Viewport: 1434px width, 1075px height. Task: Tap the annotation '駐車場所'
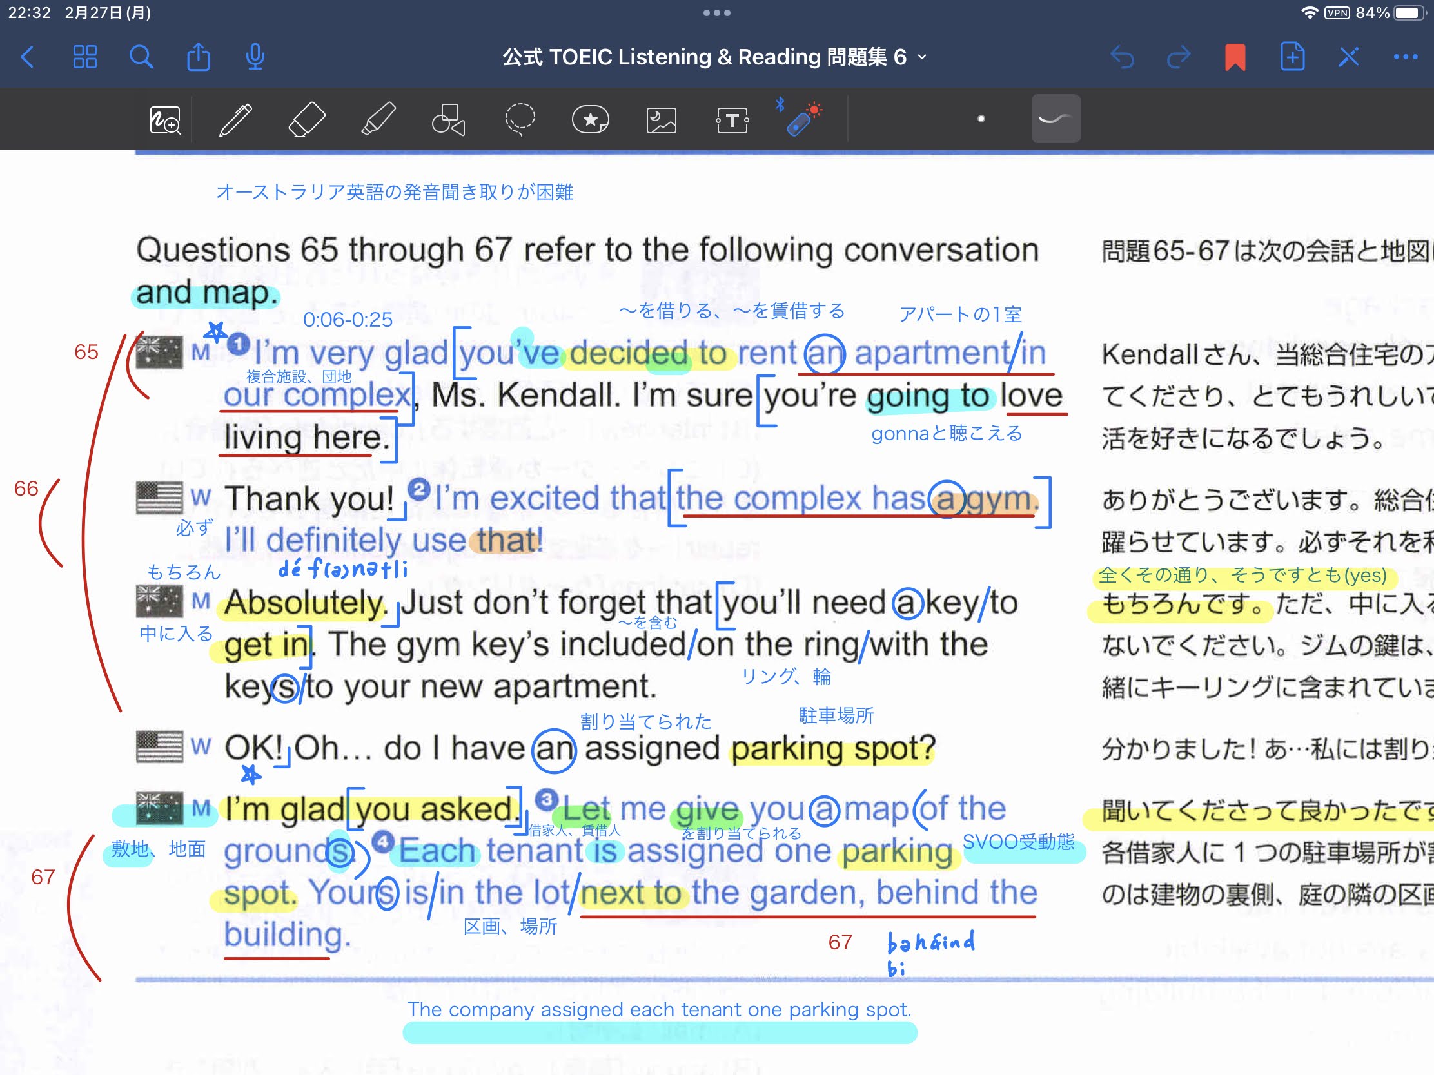tap(836, 715)
